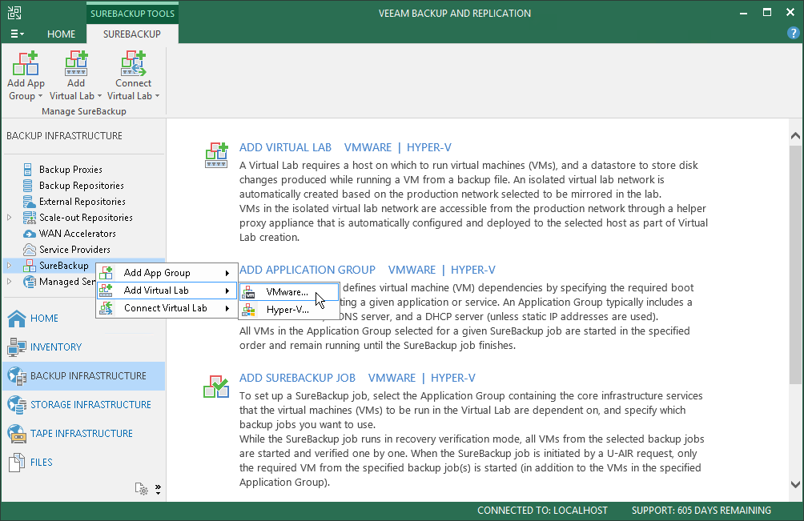This screenshot has height=521, width=804.
Task: Click HYPER-V link beside Add Virtual Lab
Action: click(429, 147)
